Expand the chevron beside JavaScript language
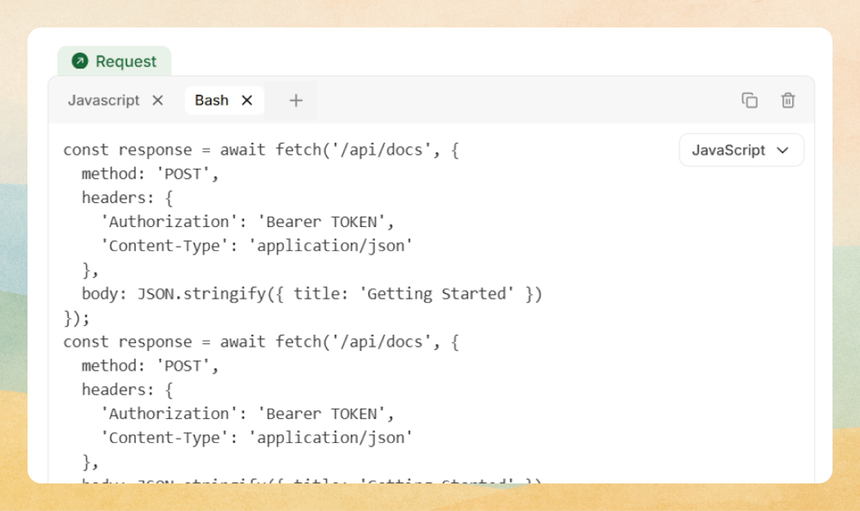The height and width of the screenshot is (511, 860). click(x=782, y=150)
